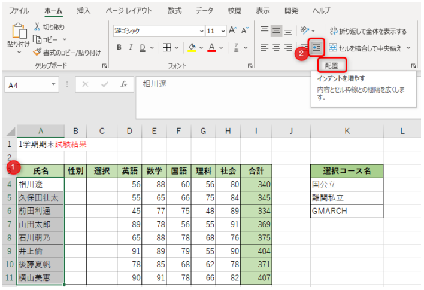Image resolution: width=424 pixels, height=290 pixels.
Task: Click the Insert Function fx icon
Action: [x=123, y=85]
